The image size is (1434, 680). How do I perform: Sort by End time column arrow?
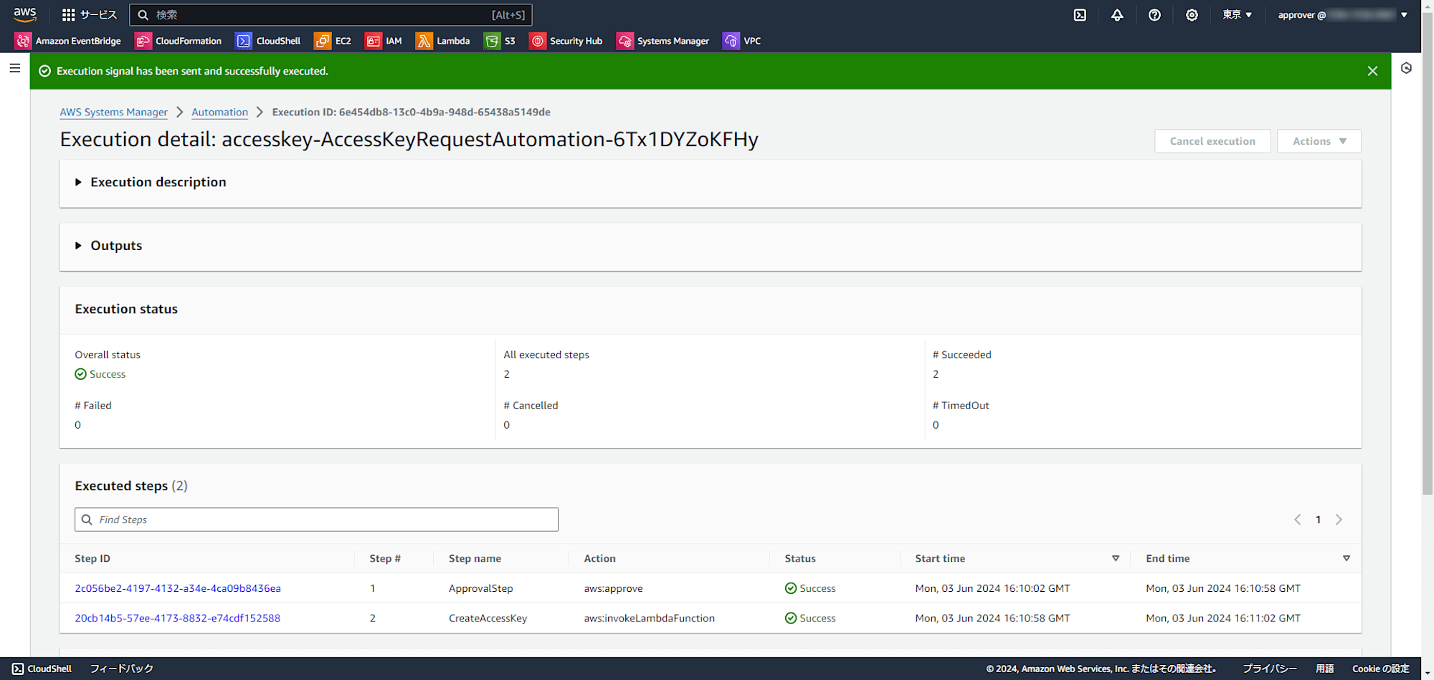1347,558
